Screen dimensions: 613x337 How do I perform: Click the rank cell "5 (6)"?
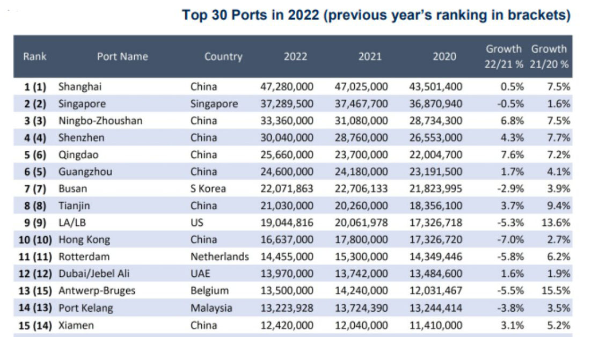(35, 155)
